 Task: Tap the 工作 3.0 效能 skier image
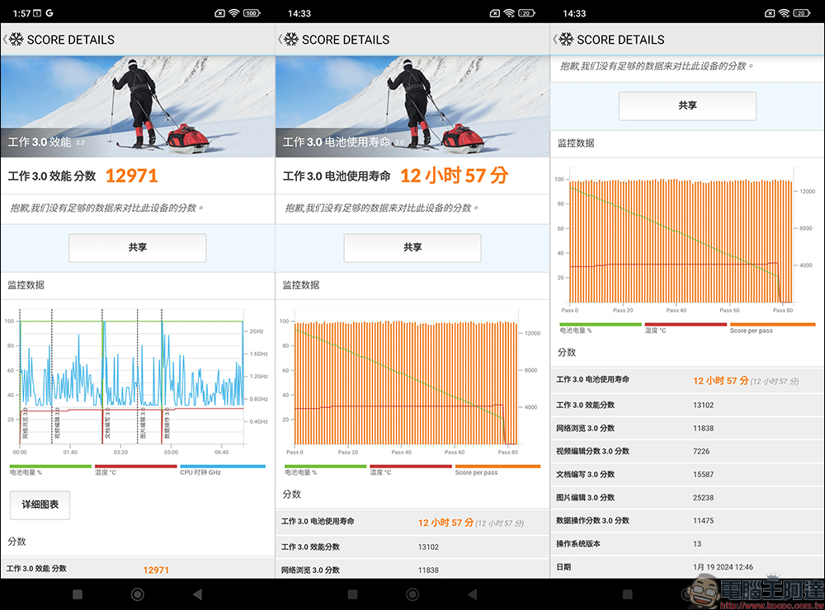(x=137, y=107)
